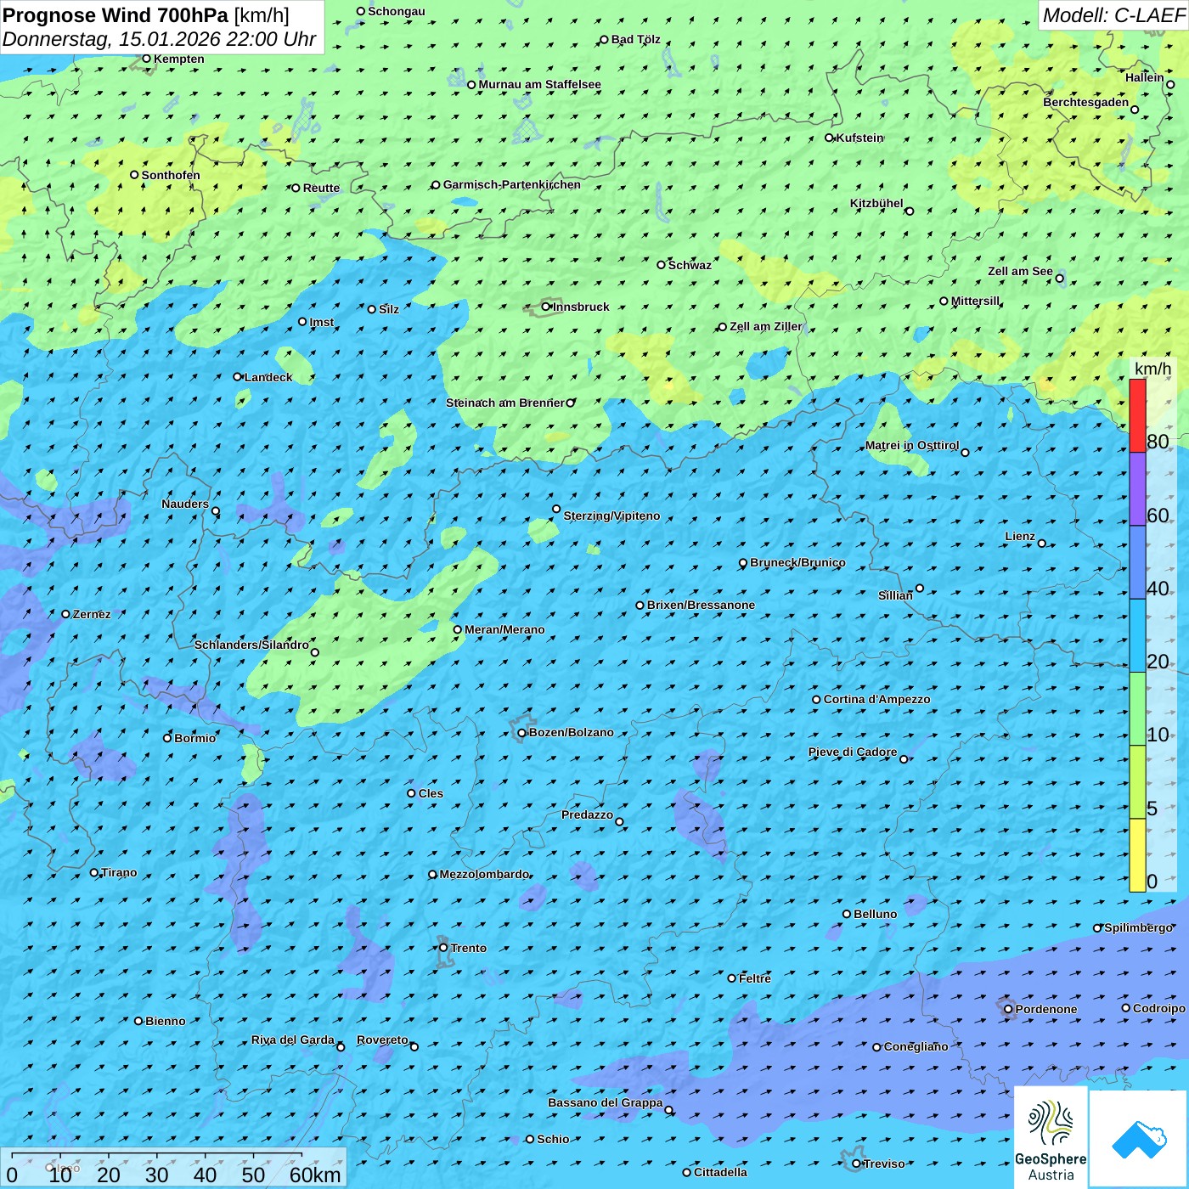The height and width of the screenshot is (1189, 1189).
Task: Select the Treviso city marker
Action: click(x=856, y=1164)
